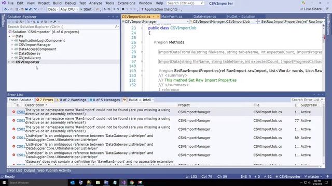Click the Visual Studio logo icon
This screenshot has height=186, width=332.
click(4, 3)
